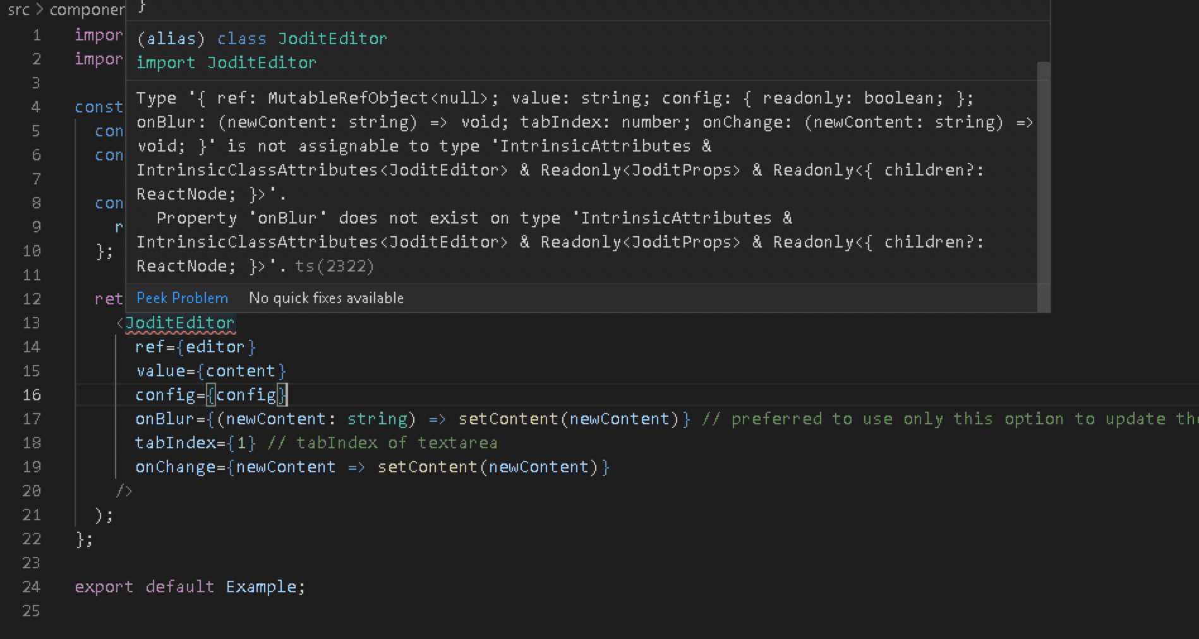Click the onChange attribute name on line 19
The height and width of the screenshot is (639, 1199).
pos(175,467)
